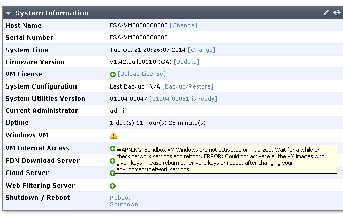The image size is (343, 217).
Task: Click the FDN Download Server label
Action: click(x=43, y=160)
